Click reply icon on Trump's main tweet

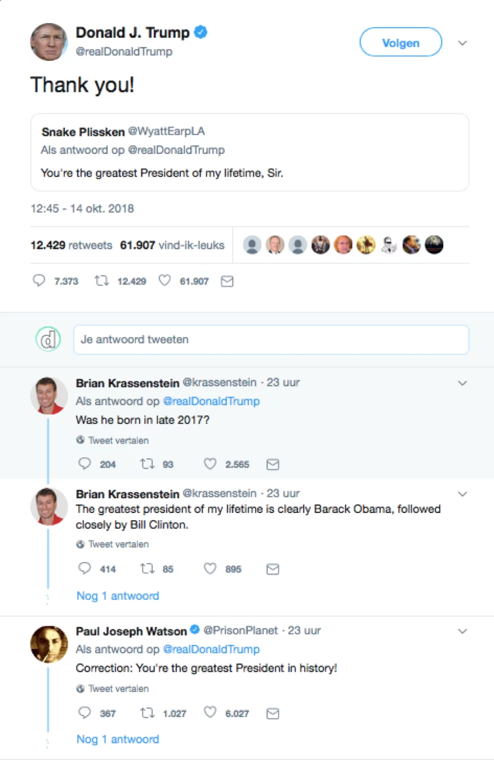[39, 281]
